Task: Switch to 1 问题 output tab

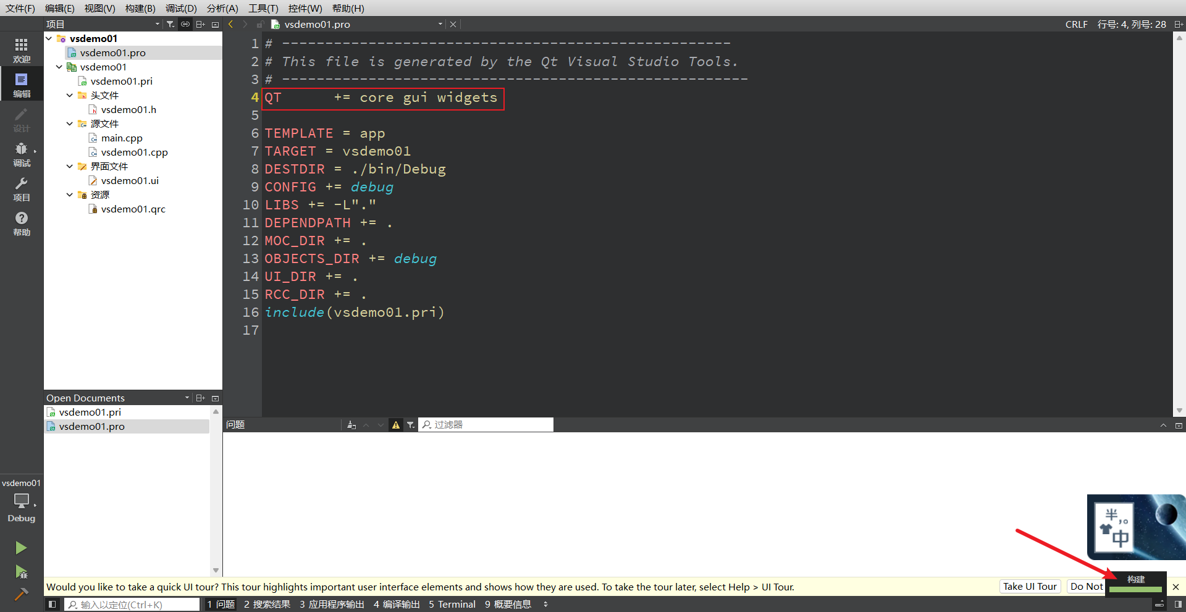Action: 221,605
